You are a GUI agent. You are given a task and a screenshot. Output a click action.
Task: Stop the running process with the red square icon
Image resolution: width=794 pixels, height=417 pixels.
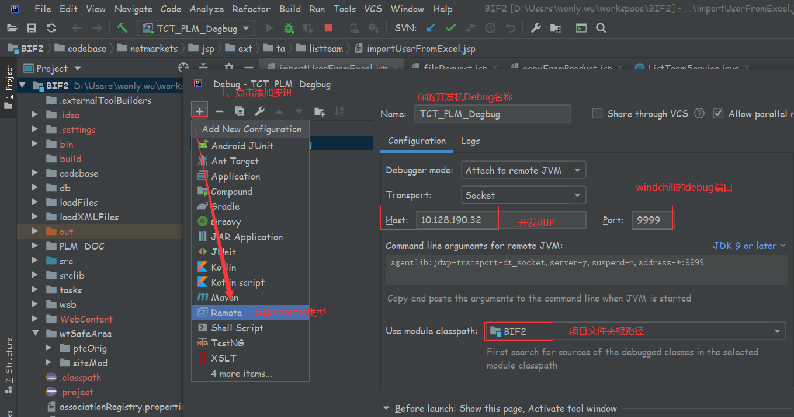click(x=327, y=28)
